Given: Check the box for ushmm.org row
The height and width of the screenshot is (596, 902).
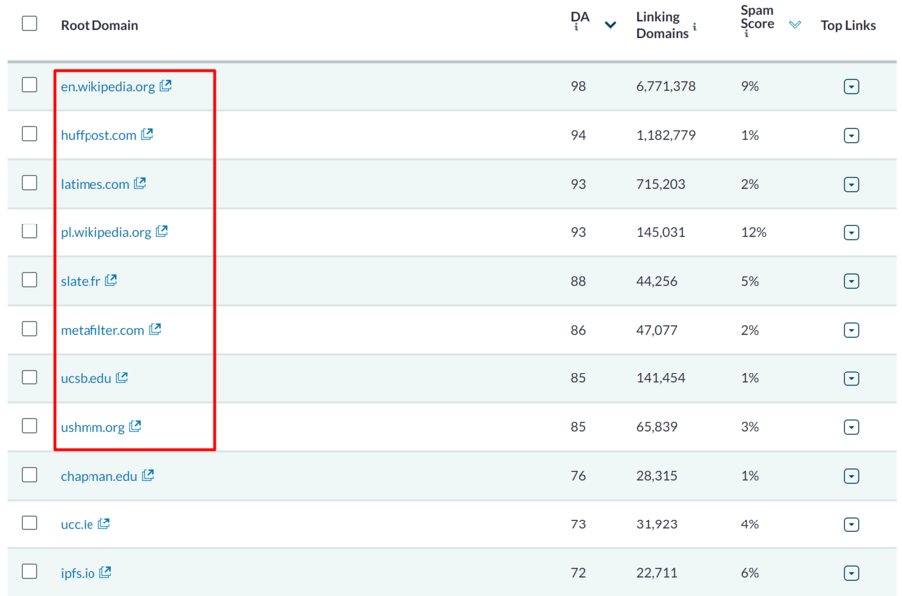Looking at the screenshot, I should [30, 426].
